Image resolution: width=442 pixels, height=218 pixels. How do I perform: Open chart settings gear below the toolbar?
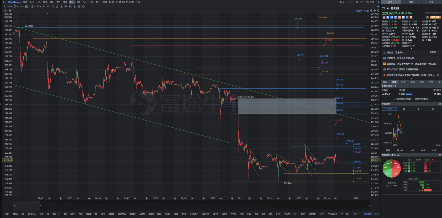(x=5, y=10)
